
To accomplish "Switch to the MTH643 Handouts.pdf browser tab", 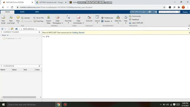I will 51,2.
